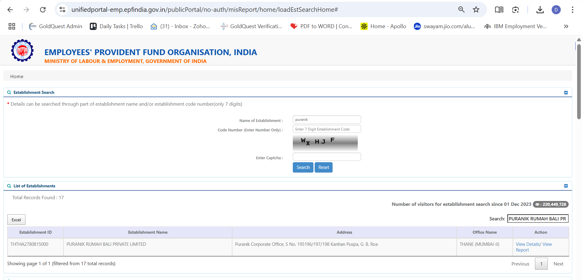Viewport: 582px width, 280px height.
Task: Collapse the Establishment Search panel
Action: click(566, 93)
